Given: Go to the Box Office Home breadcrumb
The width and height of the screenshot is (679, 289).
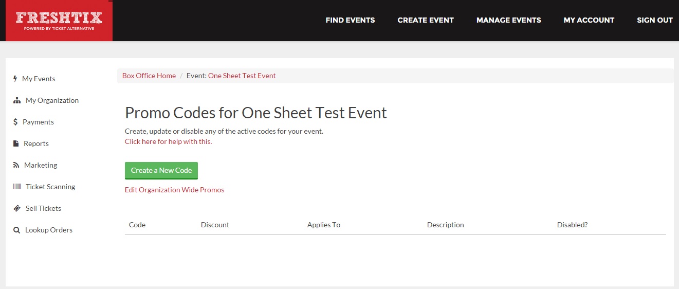Looking at the screenshot, I should click(149, 76).
